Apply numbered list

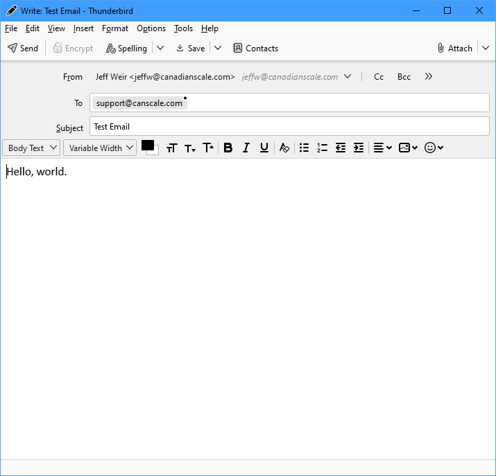click(322, 148)
